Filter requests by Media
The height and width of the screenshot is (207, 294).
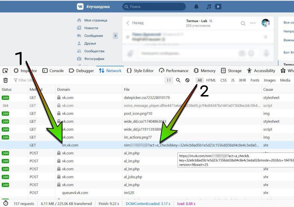285,80
